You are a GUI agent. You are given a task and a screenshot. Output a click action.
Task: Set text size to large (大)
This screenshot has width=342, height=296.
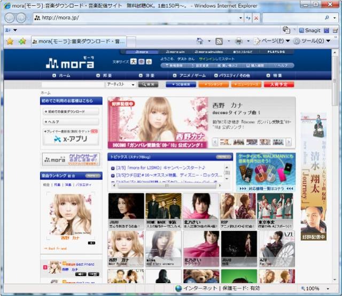pyautogui.click(x=134, y=62)
